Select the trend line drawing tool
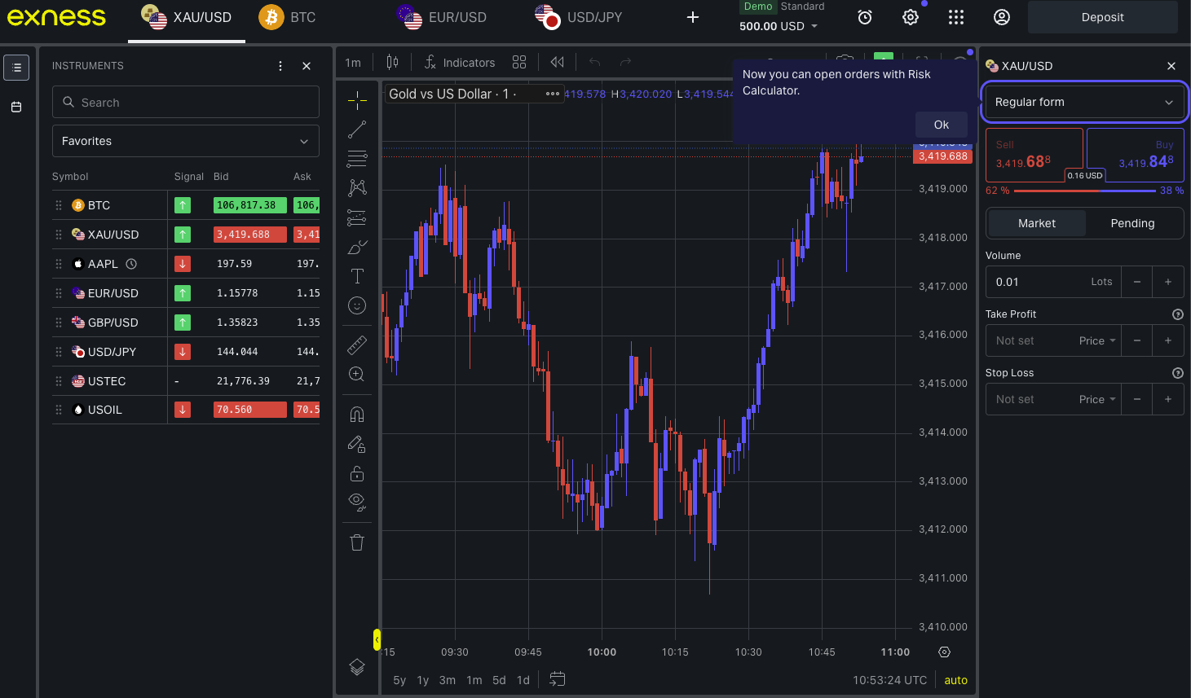The image size is (1191, 698). tap(357, 130)
